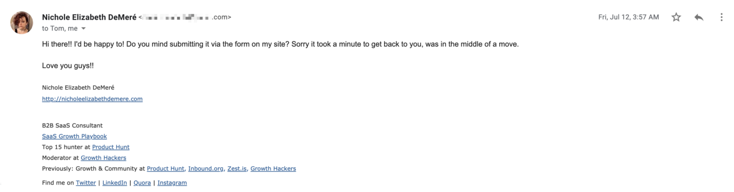Open the SaaS Growth Playbook link
Image resolution: width=734 pixels, height=192 pixels.
tap(74, 136)
